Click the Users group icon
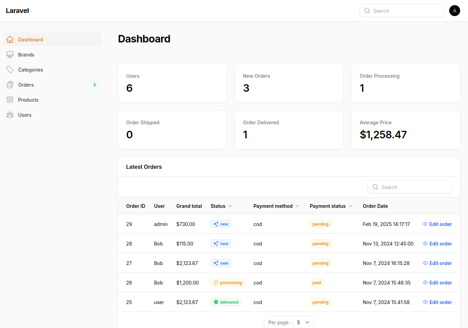The image size is (468, 328). pyautogui.click(x=10, y=115)
